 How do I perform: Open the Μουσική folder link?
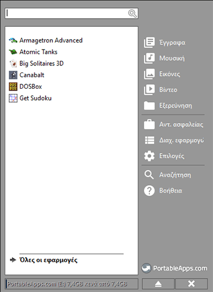pos(172,58)
